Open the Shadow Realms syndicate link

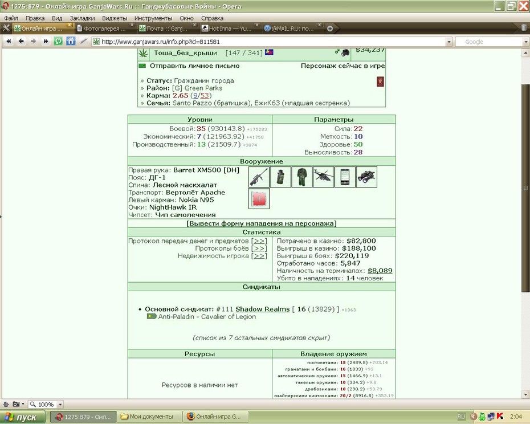point(263,309)
